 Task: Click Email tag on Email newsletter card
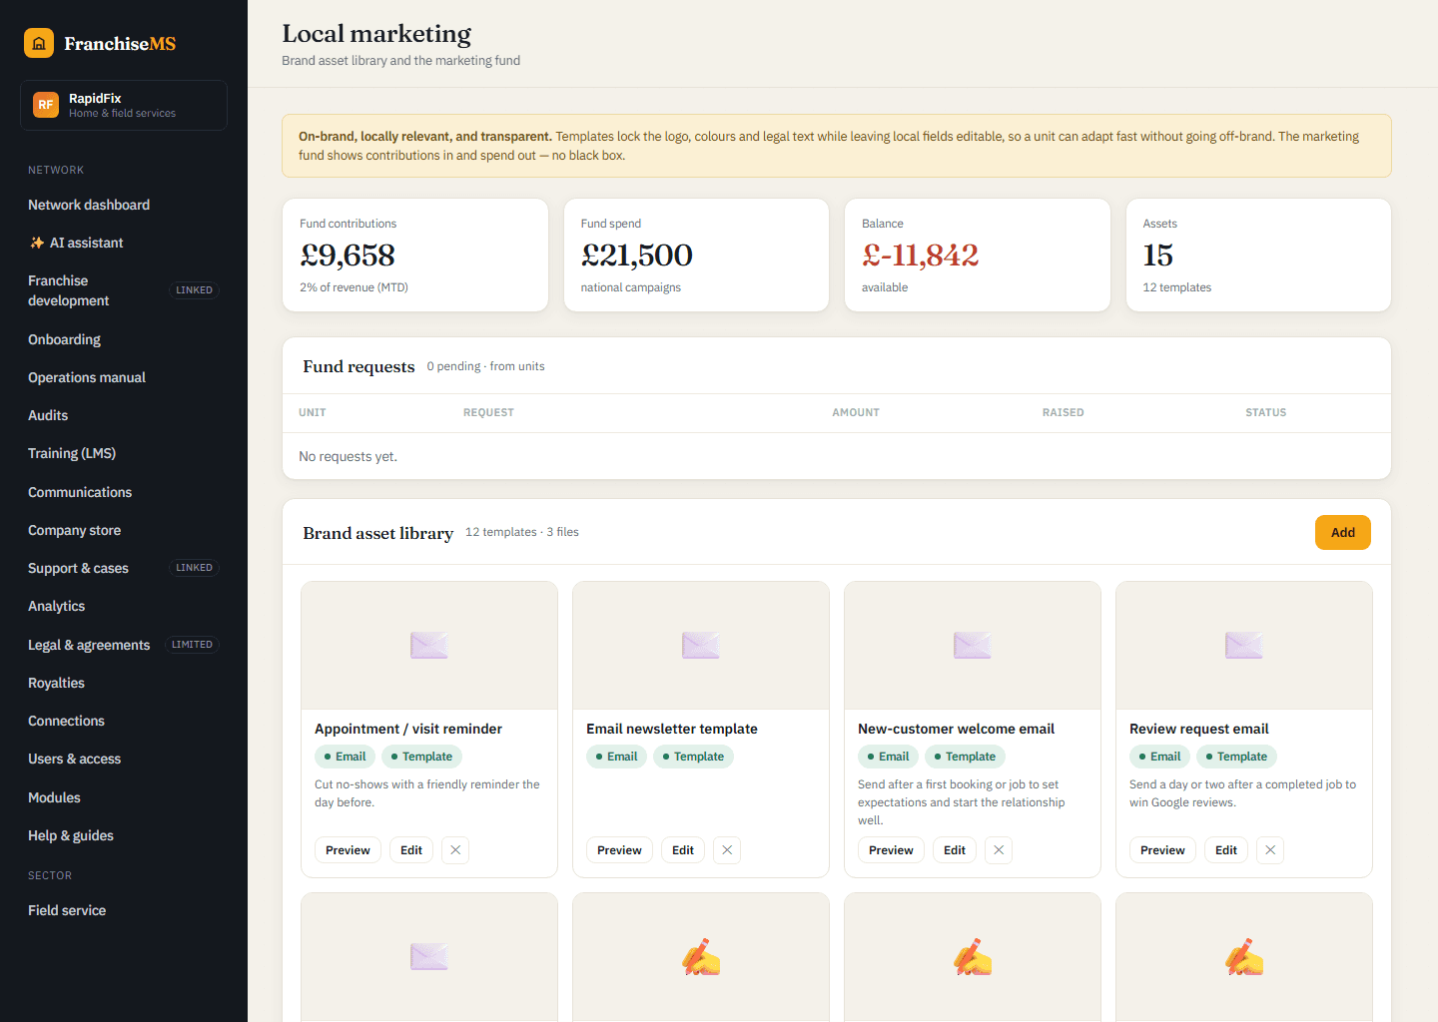click(x=616, y=757)
